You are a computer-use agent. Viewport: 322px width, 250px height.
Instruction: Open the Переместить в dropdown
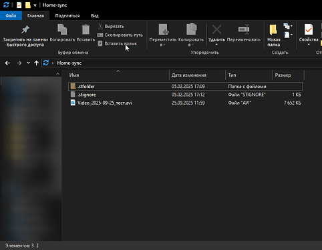click(163, 36)
